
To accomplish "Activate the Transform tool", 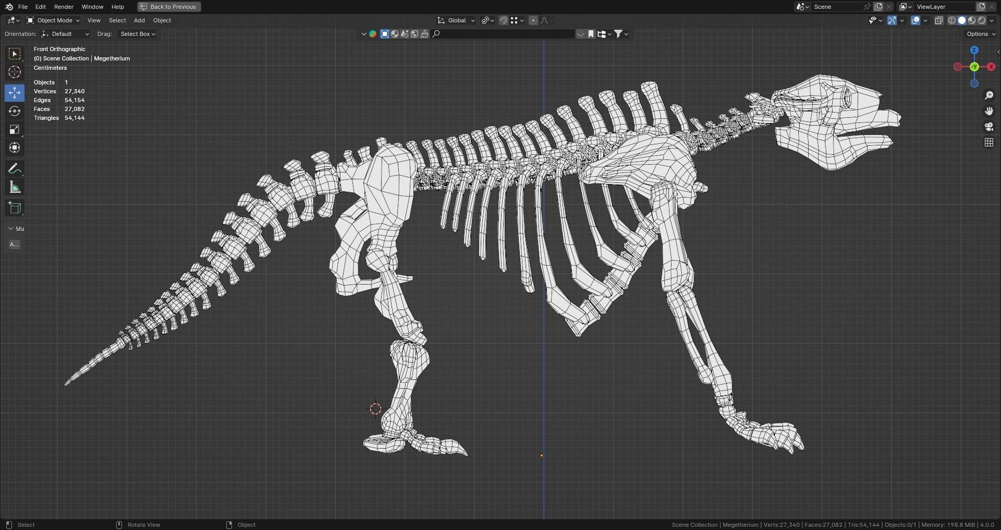I will coord(15,147).
